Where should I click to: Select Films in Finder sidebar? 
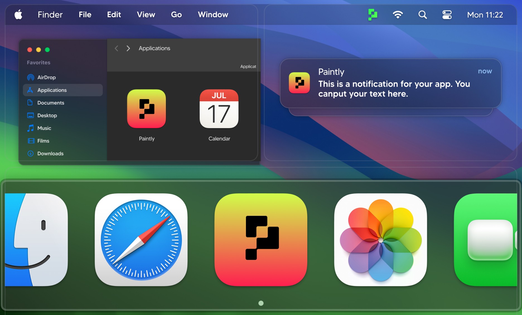coord(63,141)
